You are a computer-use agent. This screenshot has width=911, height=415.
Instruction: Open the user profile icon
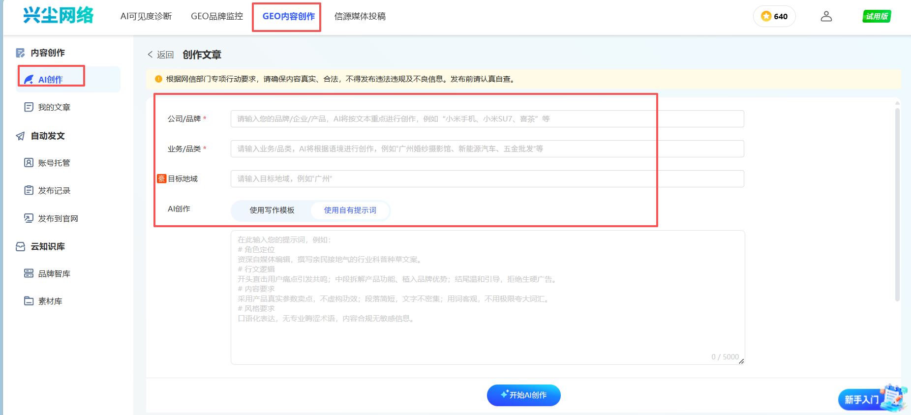(x=826, y=16)
